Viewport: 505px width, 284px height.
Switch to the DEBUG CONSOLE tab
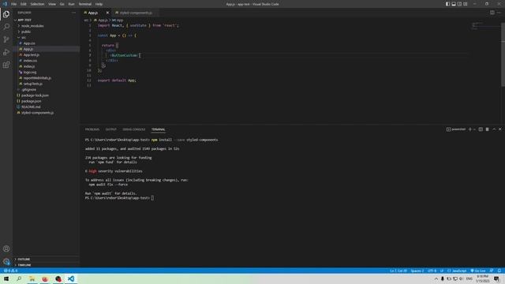pos(134,129)
